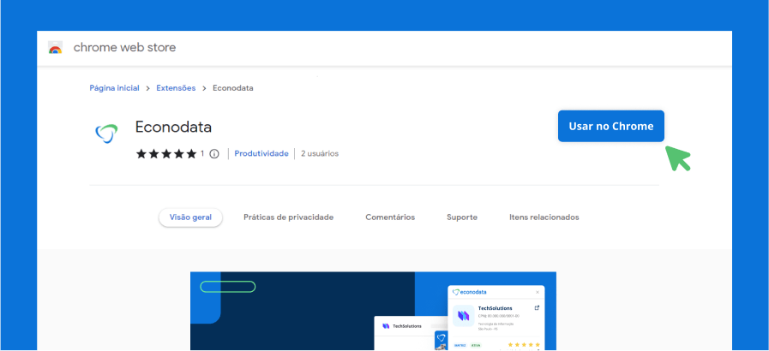Viewport: 769px width, 351px height.
Task: Click the external link icon beside TechSolutions
Action: click(x=537, y=308)
